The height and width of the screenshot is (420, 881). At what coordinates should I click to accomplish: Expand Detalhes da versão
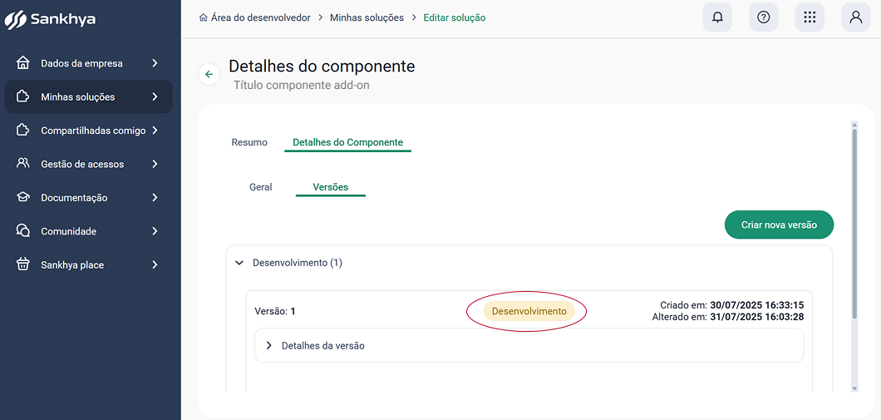click(x=268, y=346)
